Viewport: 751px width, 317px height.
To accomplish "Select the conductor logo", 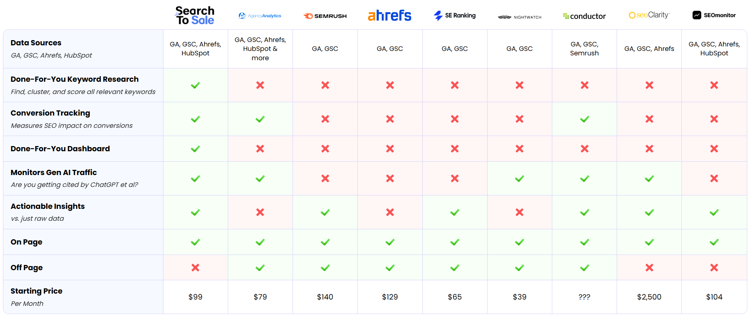I will point(584,16).
